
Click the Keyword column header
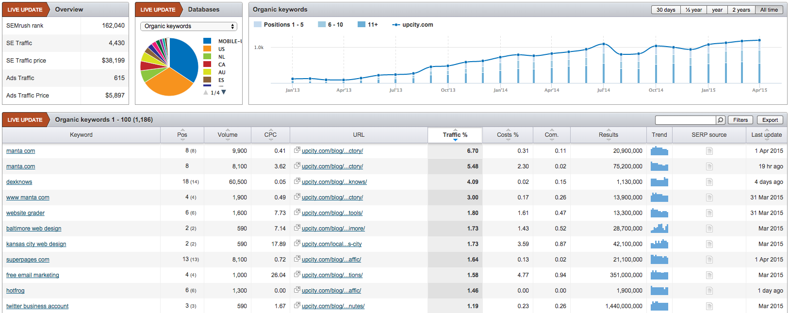point(81,135)
